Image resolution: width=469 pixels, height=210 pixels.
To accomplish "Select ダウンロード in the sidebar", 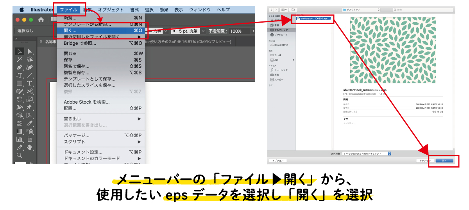I will [x=281, y=35].
